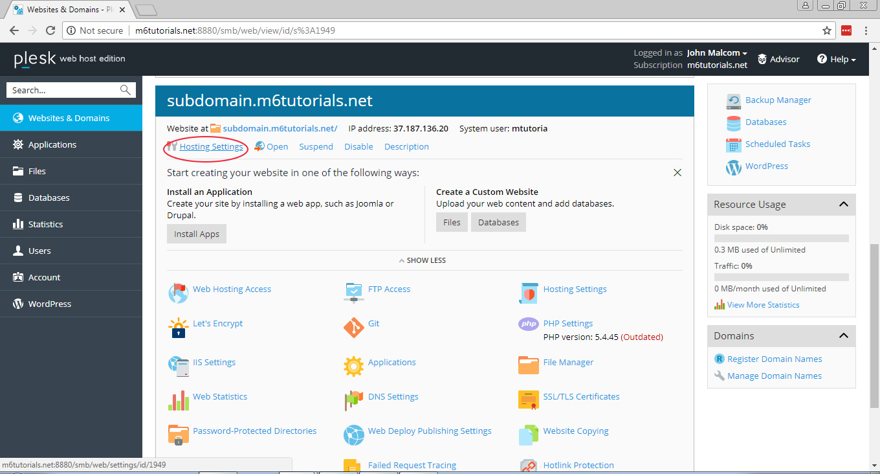Open the John Malcom user dropdown

717,53
